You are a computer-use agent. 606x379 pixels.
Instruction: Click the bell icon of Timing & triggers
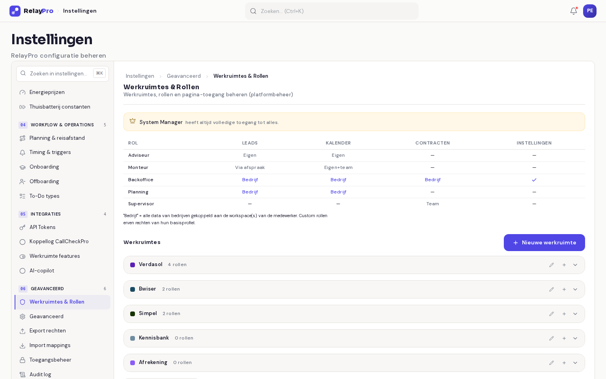[22, 152]
